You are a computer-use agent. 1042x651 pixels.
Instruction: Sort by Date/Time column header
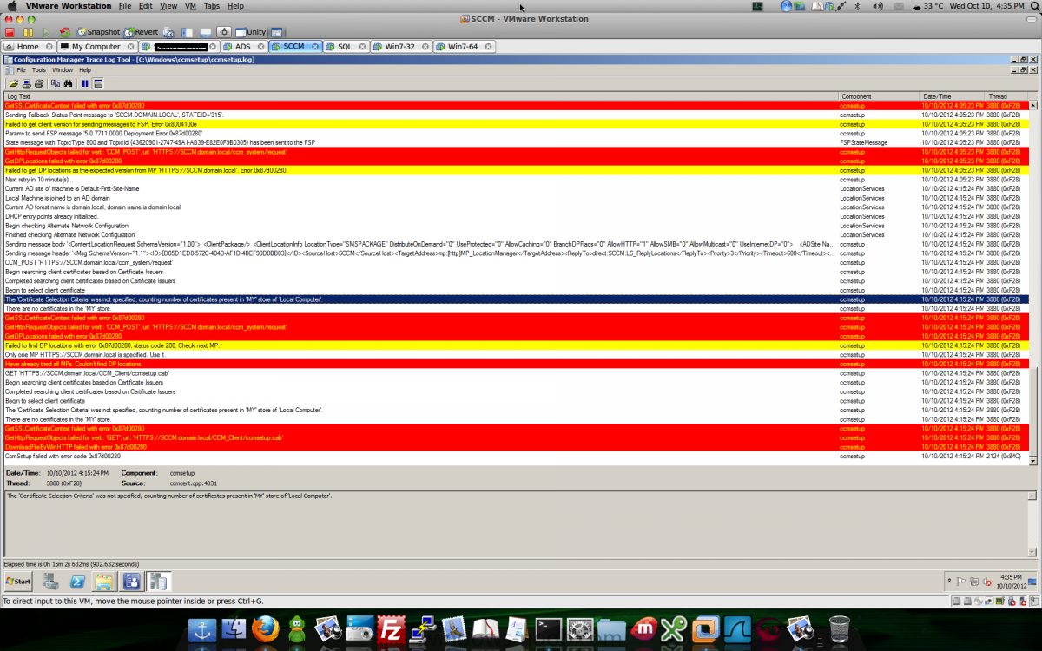(x=952, y=96)
